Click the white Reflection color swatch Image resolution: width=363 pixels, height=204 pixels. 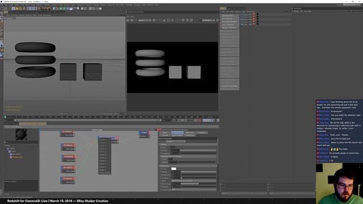tap(174, 169)
